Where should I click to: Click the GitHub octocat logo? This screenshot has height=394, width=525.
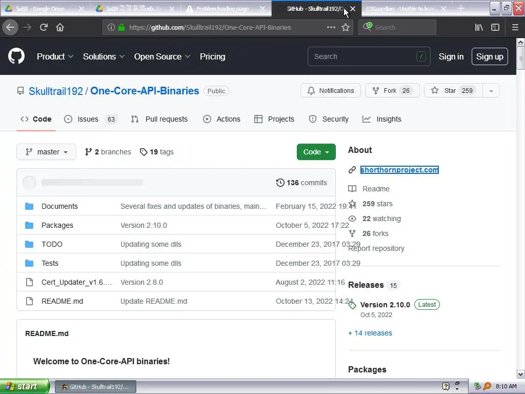coord(16,56)
